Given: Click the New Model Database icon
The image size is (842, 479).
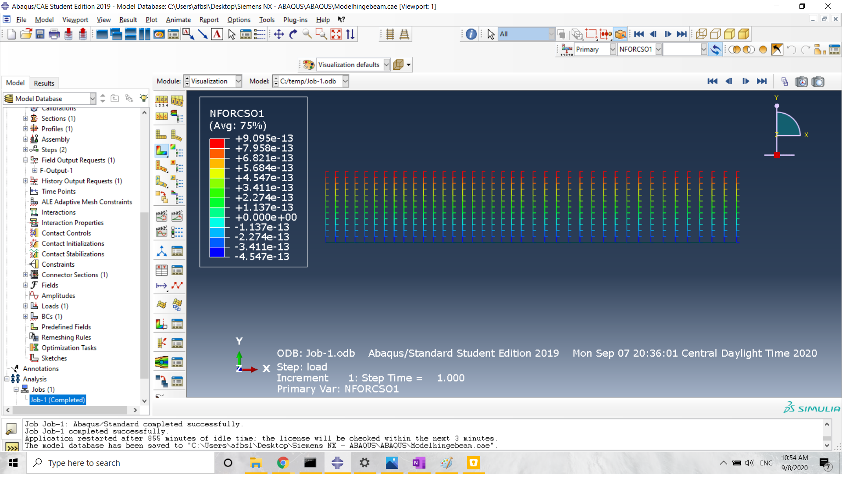Looking at the screenshot, I should point(12,34).
